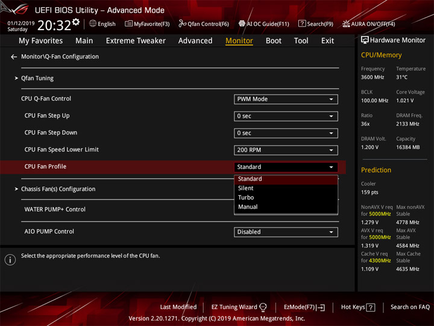Open MyFavorite(F3) list
434x326 pixels.
pyautogui.click(x=147, y=24)
